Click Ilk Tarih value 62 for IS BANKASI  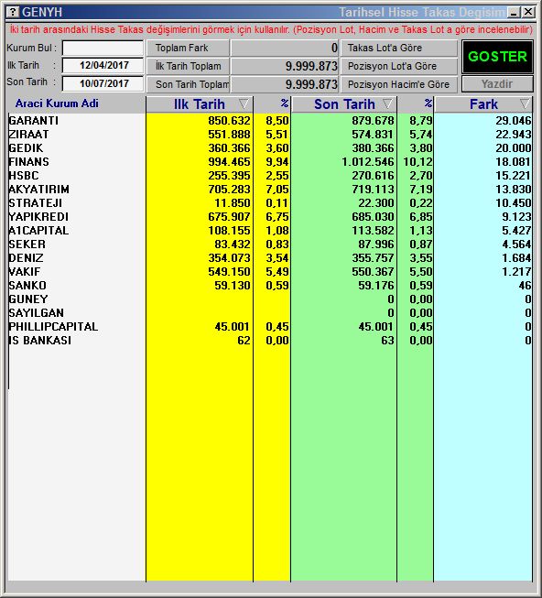(x=244, y=341)
